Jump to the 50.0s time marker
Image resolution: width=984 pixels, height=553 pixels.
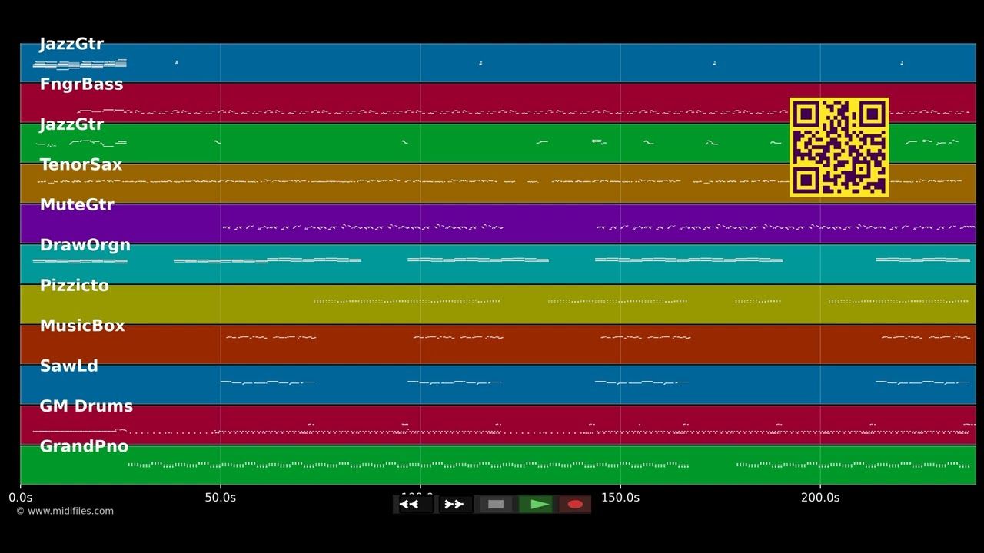coord(221,498)
